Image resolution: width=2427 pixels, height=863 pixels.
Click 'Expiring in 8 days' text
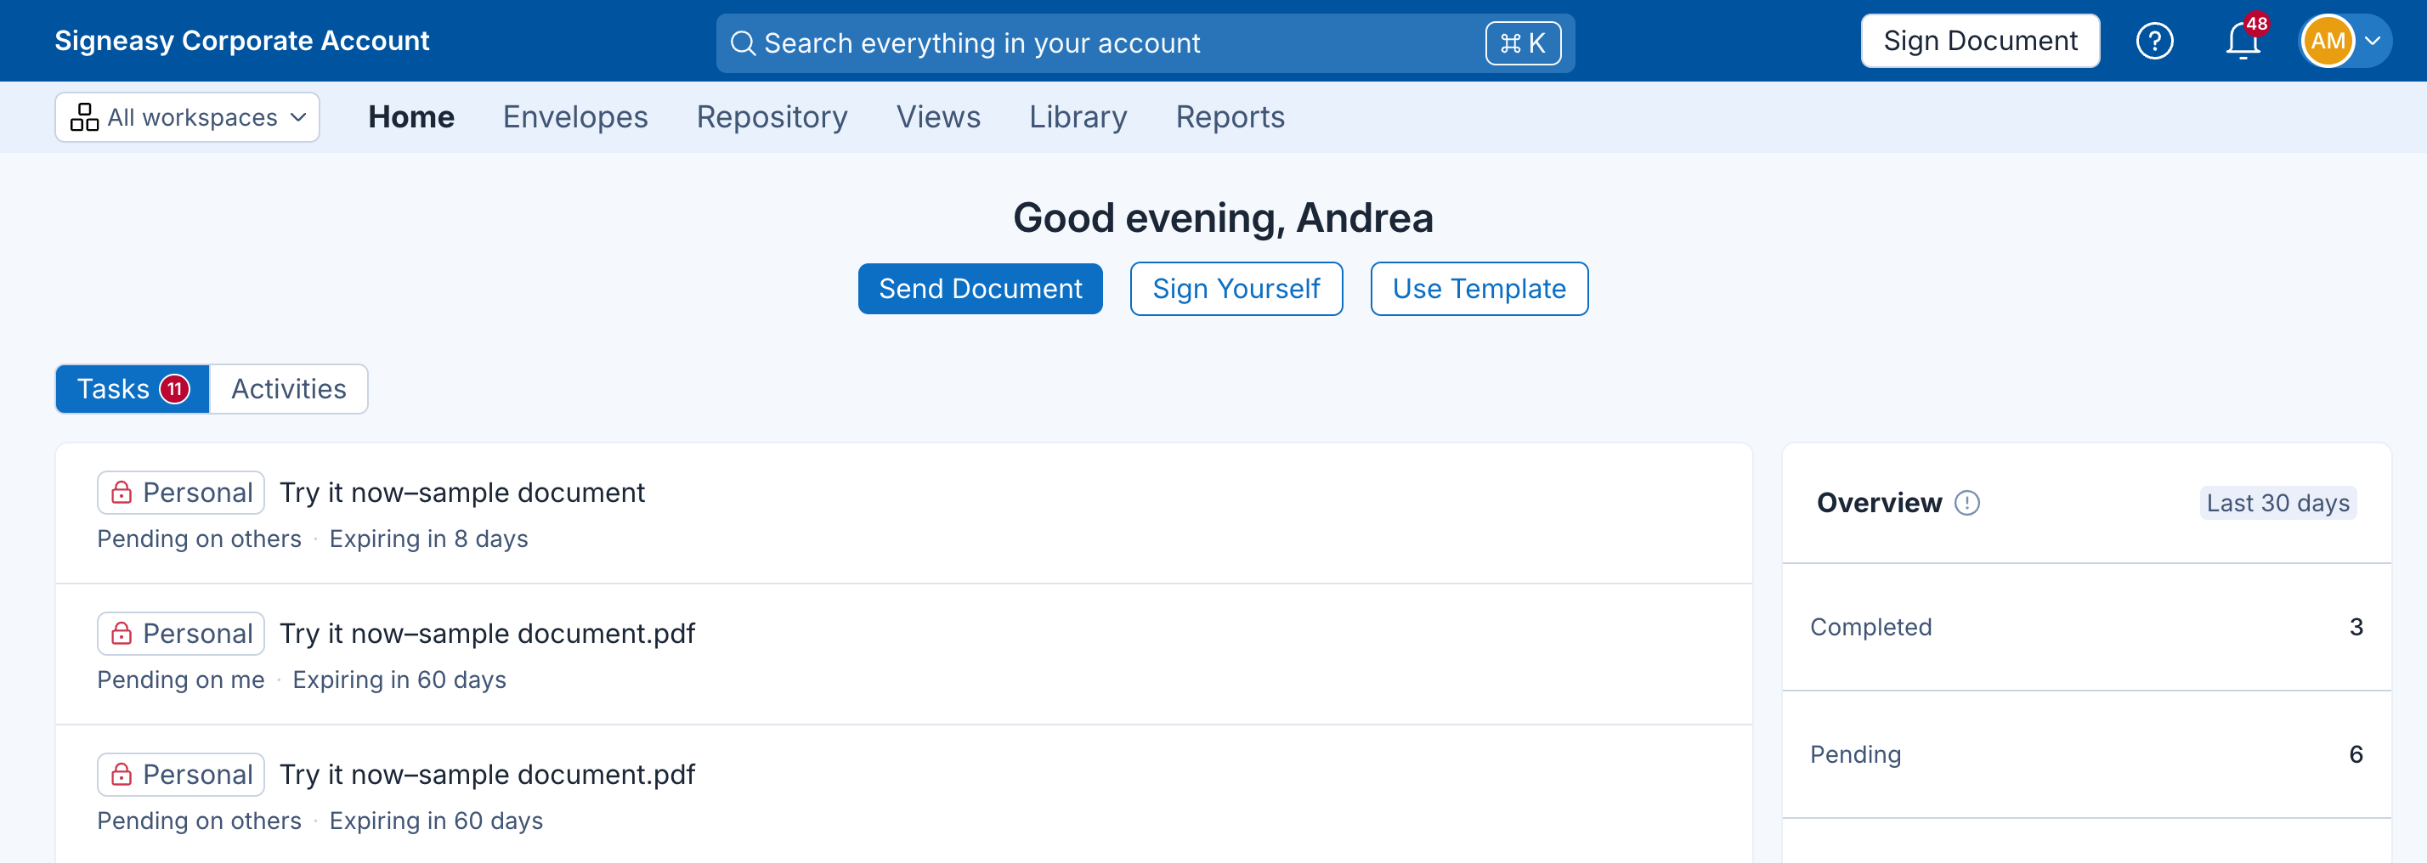pos(428,539)
